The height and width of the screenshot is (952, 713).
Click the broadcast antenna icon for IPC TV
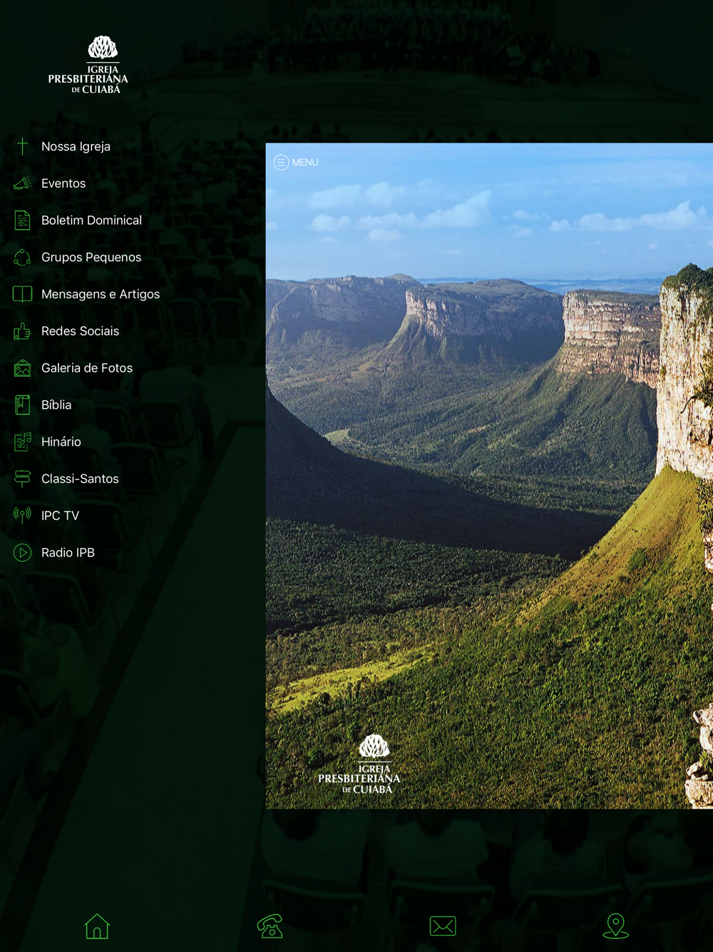coord(23,515)
